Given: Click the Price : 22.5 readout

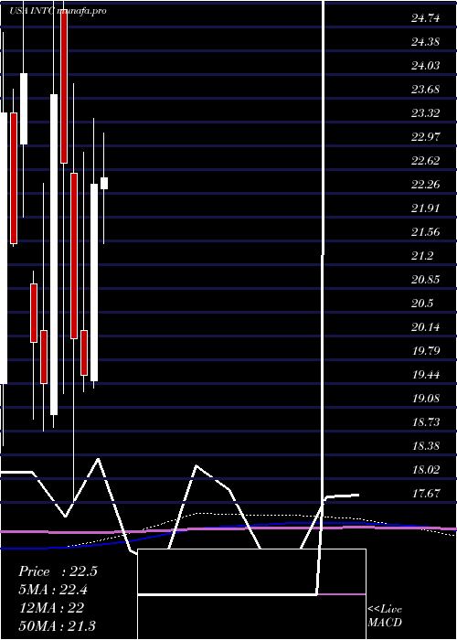Looking at the screenshot, I should [x=58, y=571].
